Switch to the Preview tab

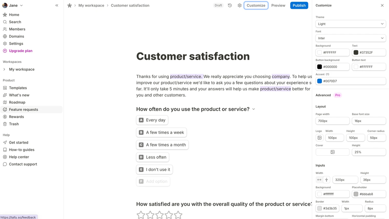coord(278,5)
